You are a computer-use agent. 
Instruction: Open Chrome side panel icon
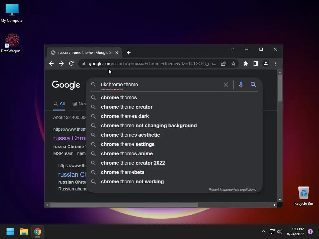coord(256,63)
